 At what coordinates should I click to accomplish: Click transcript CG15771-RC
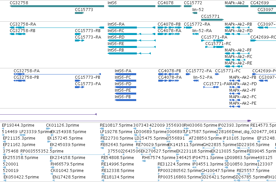tap(215, 47)
